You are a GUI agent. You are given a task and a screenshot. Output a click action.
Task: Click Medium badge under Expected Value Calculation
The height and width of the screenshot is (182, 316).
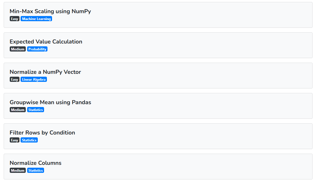coord(18,49)
